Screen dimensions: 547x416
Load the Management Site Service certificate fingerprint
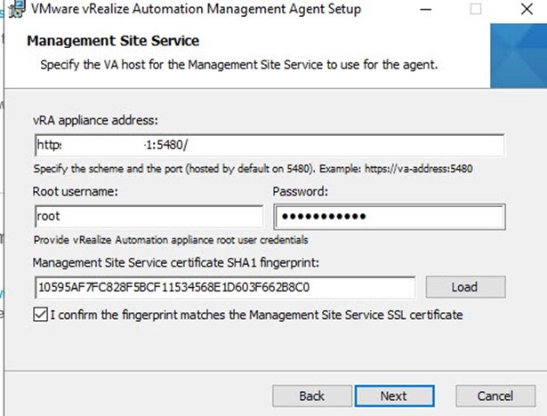[x=465, y=287]
